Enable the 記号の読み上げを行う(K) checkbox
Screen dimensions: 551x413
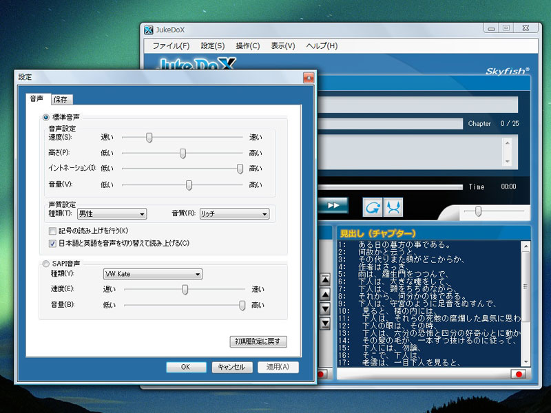pyautogui.click(x=53, y=231)
